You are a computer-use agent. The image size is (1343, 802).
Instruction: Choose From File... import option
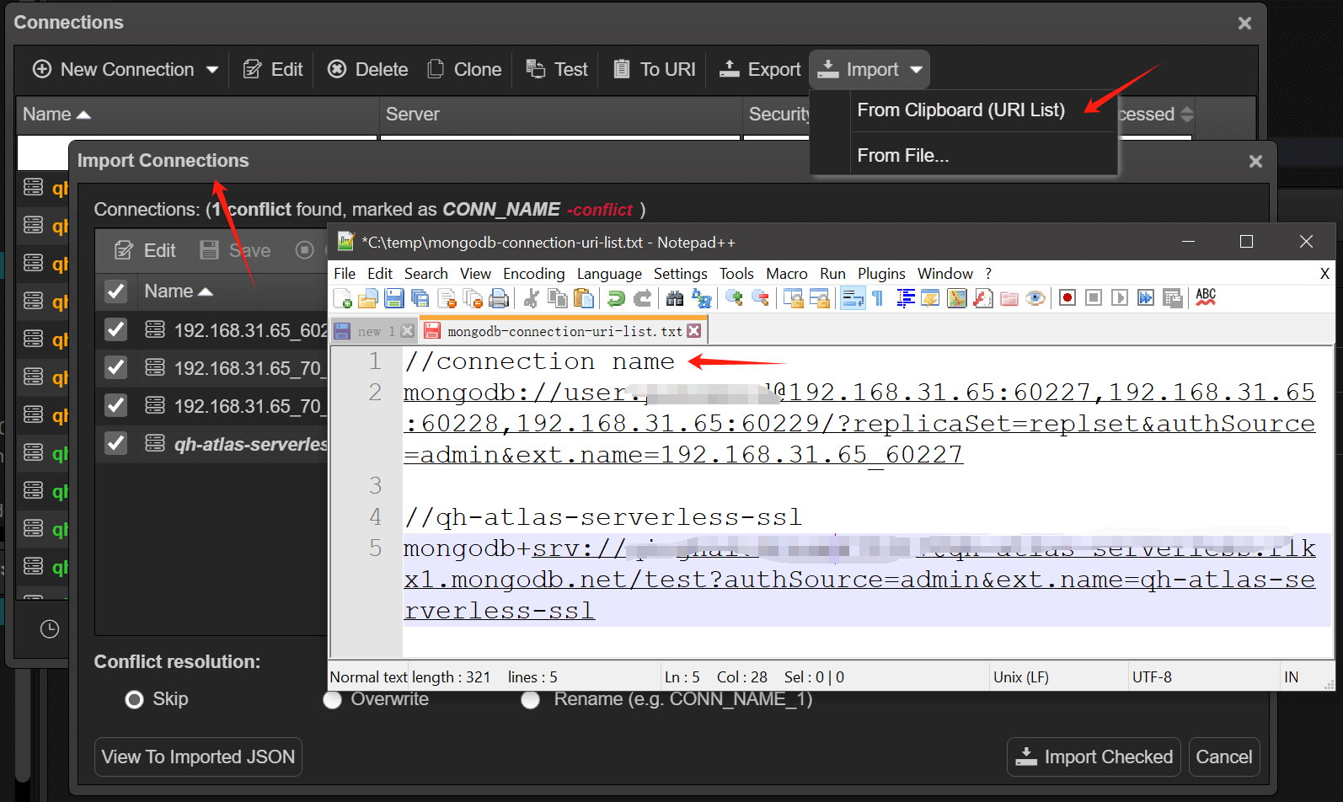coord(902,156)
